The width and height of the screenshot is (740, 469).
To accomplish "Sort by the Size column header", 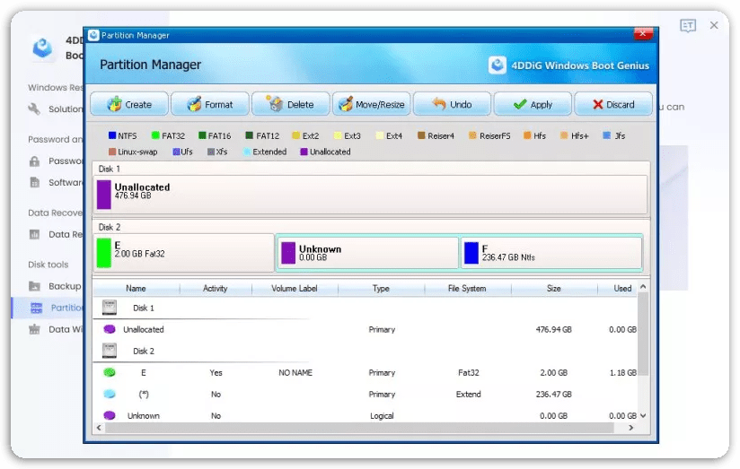I will pos(554,289).
